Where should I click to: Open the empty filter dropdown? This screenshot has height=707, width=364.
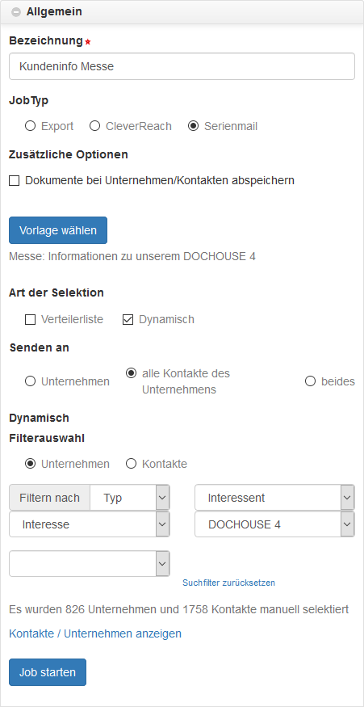click(90, 564)
